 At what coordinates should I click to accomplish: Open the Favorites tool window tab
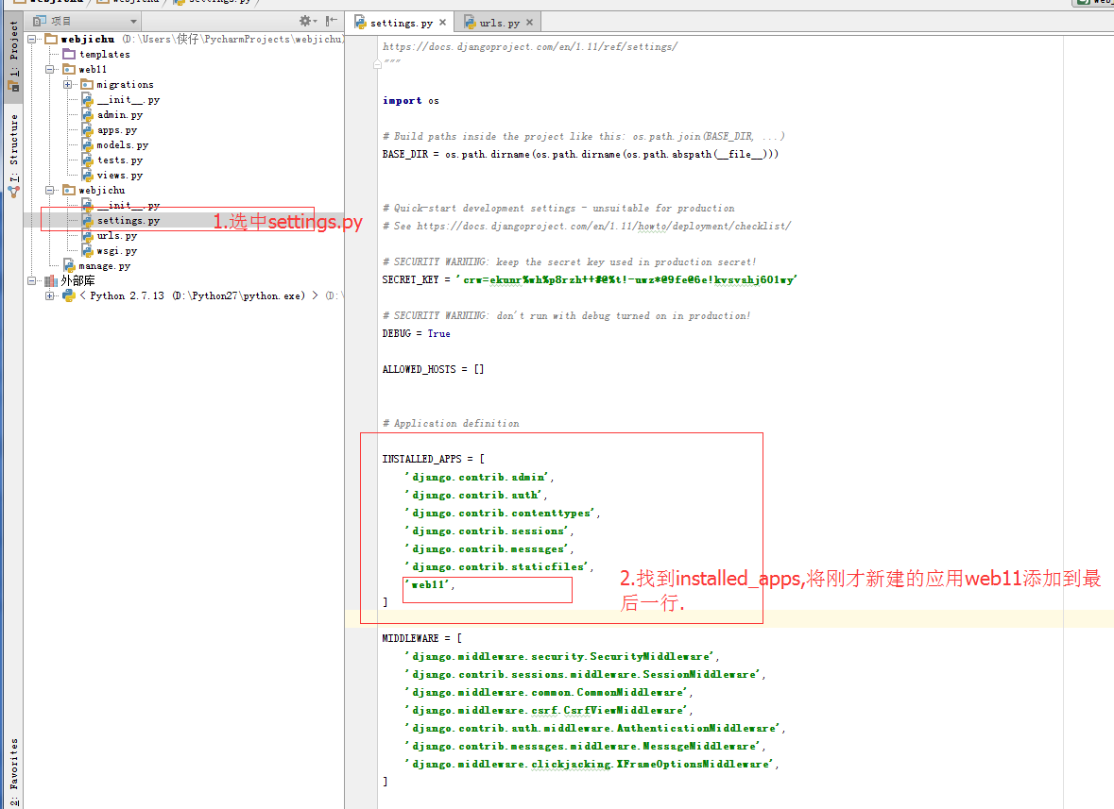tap(13, 771)
